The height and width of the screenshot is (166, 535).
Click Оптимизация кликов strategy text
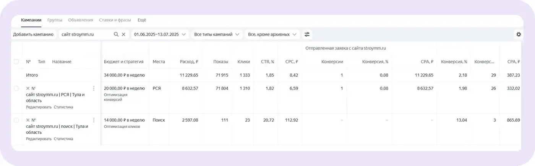pos(122,126)
